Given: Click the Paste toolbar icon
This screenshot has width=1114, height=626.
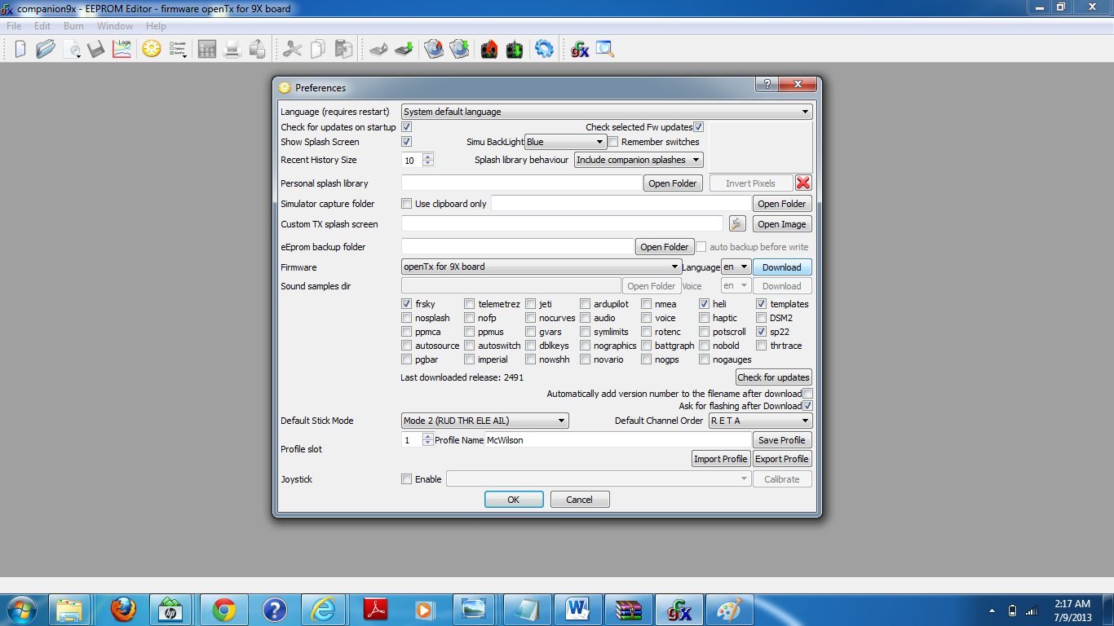Looking at the screenshot, I should coord(343,49).
